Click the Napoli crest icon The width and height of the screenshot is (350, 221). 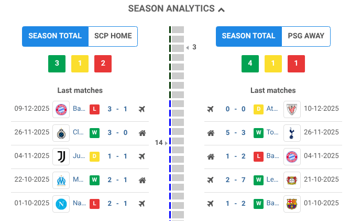tap(61, 204)
